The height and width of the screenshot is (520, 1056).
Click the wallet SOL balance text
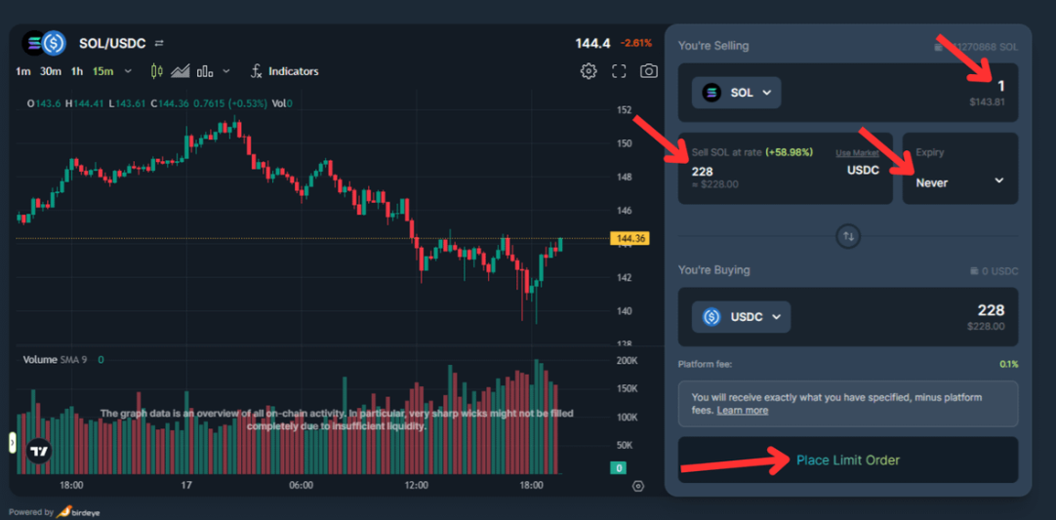pyautogui.click(x=976, y=47)
